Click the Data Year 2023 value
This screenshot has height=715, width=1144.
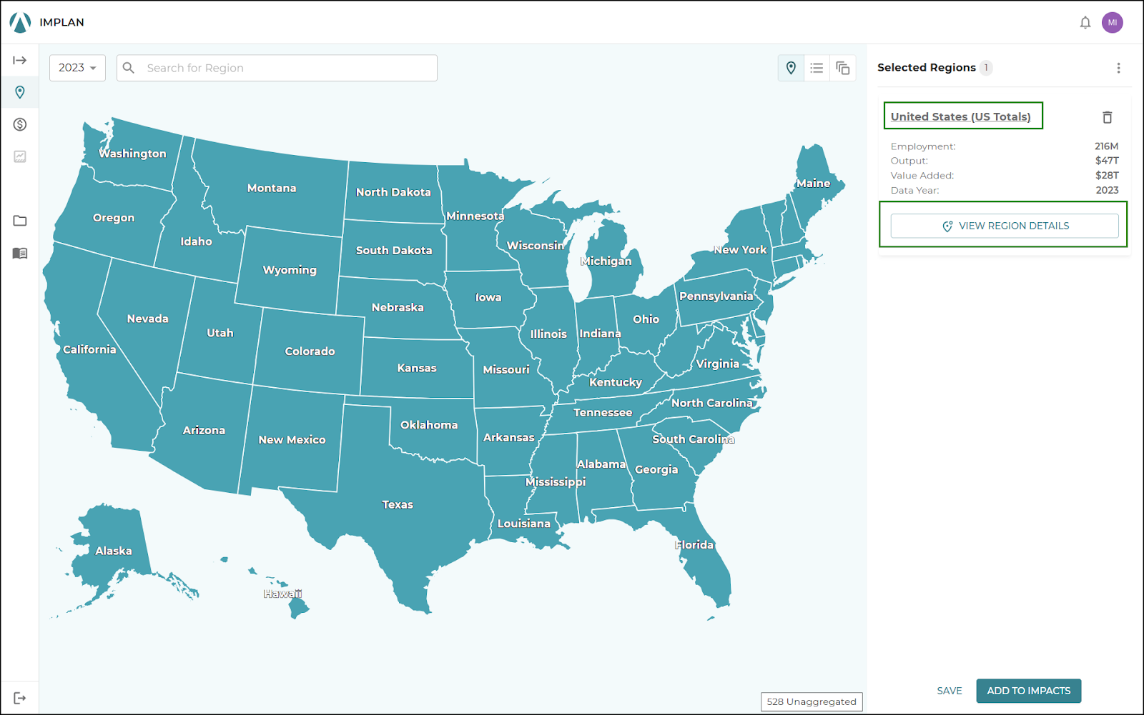pos(1107,190)
